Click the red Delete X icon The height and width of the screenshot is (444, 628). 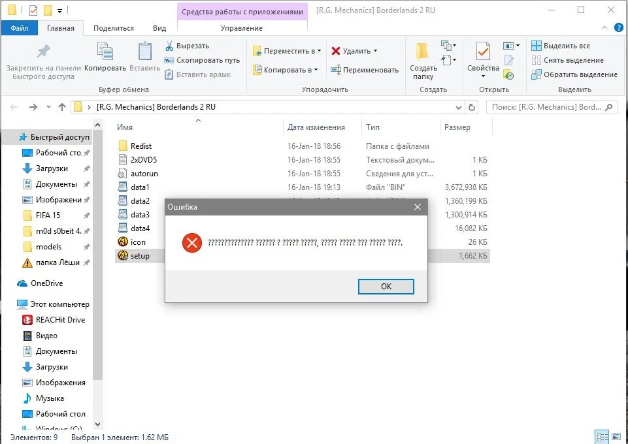pyautogui.click(x=336, y=51)
